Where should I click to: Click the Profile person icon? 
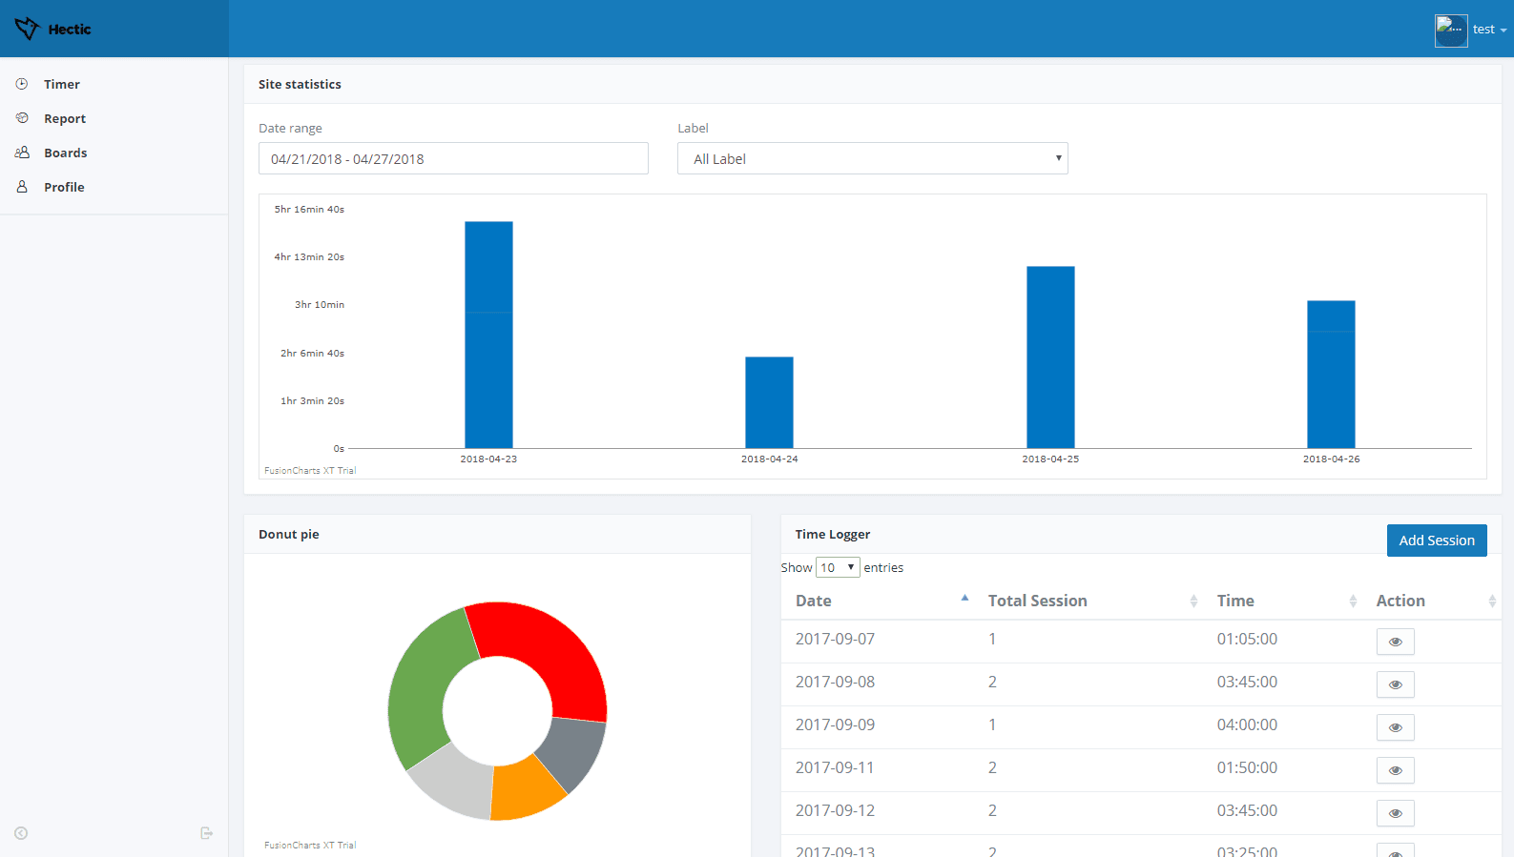[x=22, y=187]
